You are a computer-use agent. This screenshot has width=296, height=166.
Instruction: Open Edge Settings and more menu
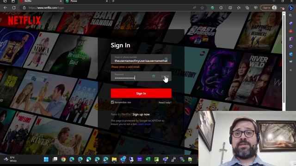[x=282, y=8]
